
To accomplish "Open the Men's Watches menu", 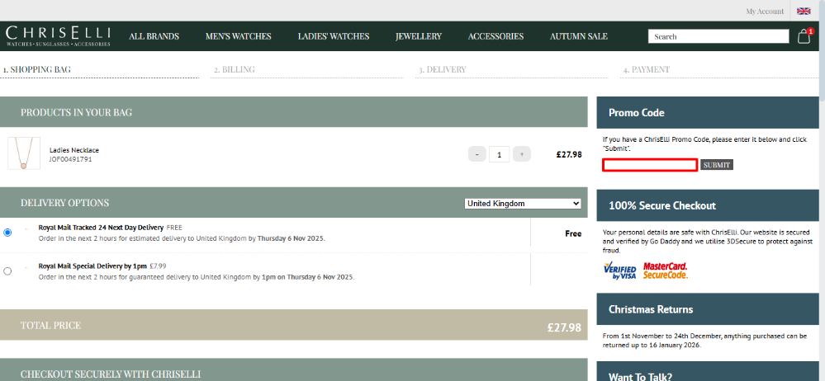I will tap(239, 36).
